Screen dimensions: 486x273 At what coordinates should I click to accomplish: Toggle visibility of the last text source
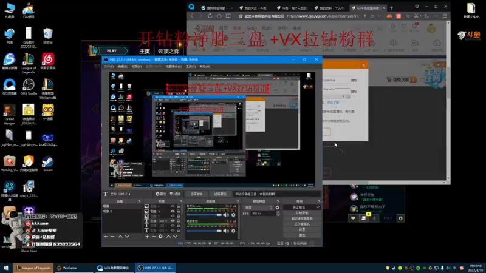tap(173, 231)
